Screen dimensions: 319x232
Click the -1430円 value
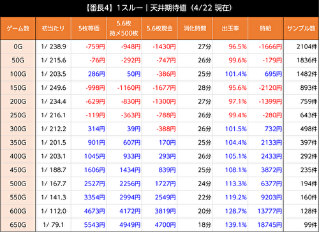coord(164,47)
